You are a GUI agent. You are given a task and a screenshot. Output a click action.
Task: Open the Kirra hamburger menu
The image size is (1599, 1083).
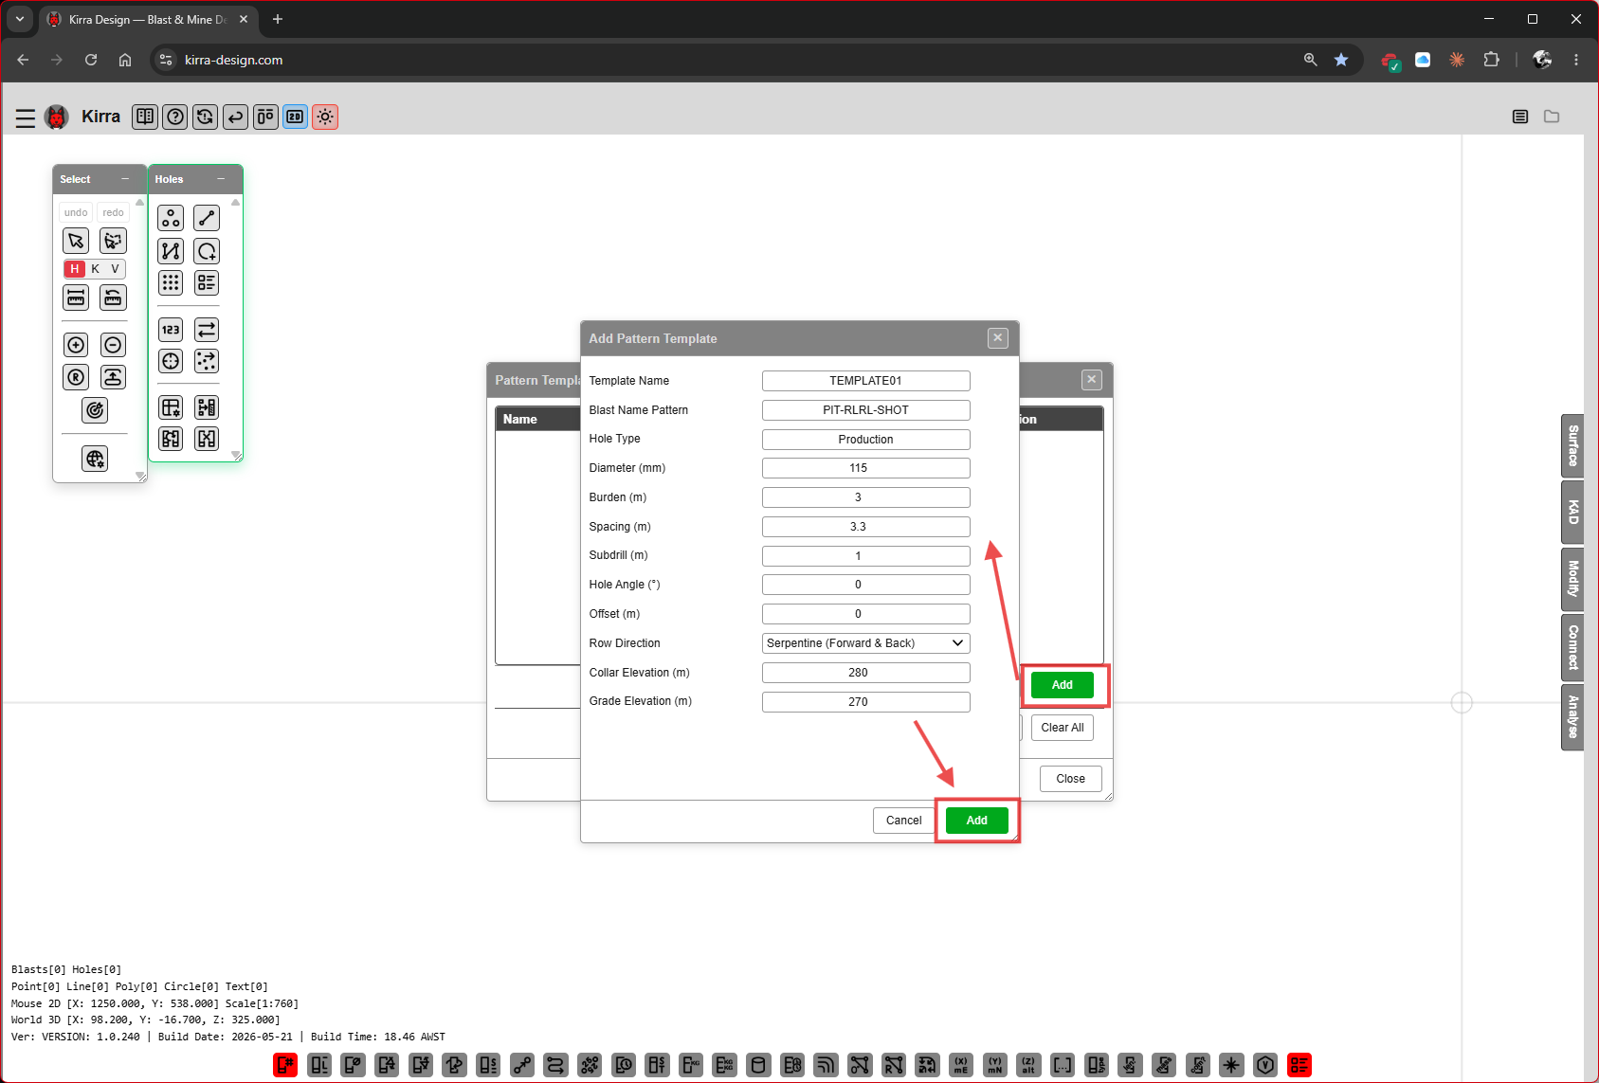[x=26, y=117]
